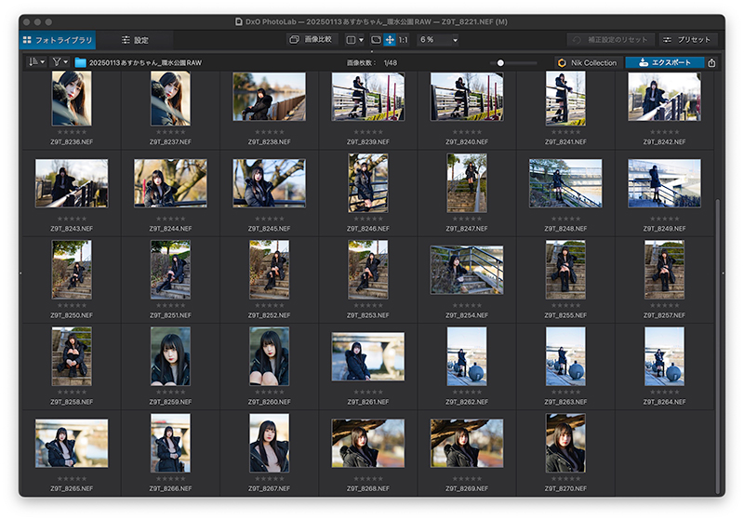The image size is (744, 520).
Task: Click star rating under Z9T_8252.NEF
Action: [x=269, y=305]
